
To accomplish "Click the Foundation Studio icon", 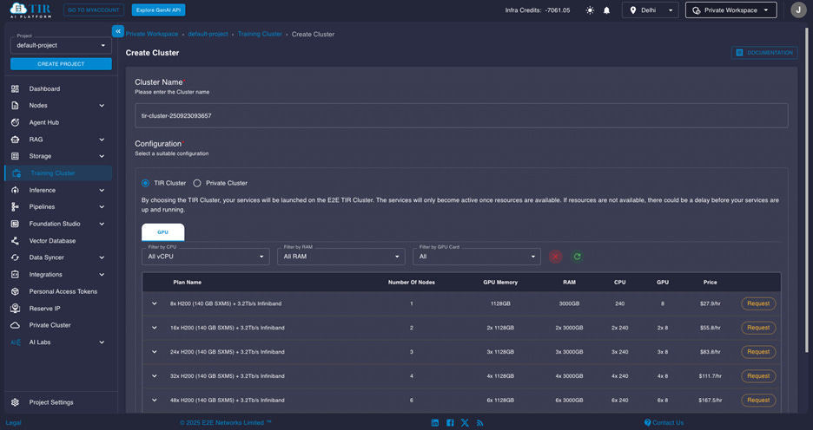I will point(15,224).
